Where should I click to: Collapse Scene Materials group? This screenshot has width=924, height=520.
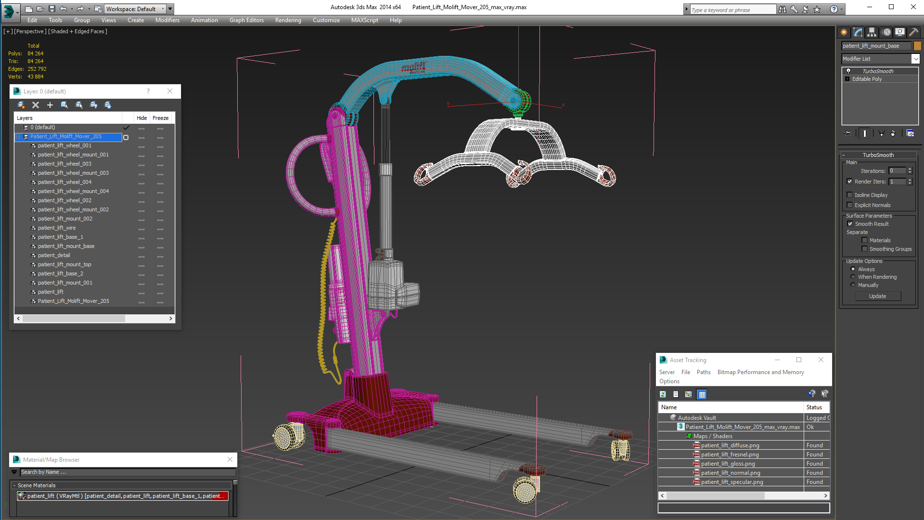pos(14,485)
